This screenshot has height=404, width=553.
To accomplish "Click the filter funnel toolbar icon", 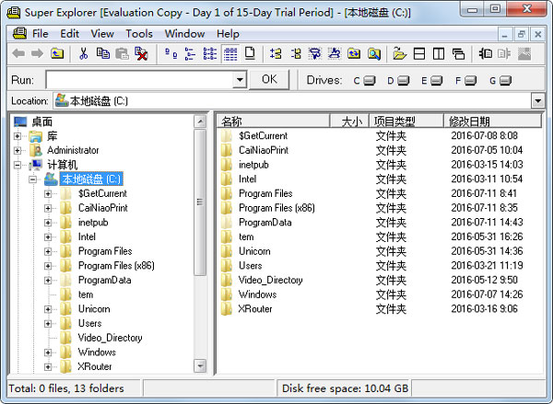I will click(x=314, y=54).
